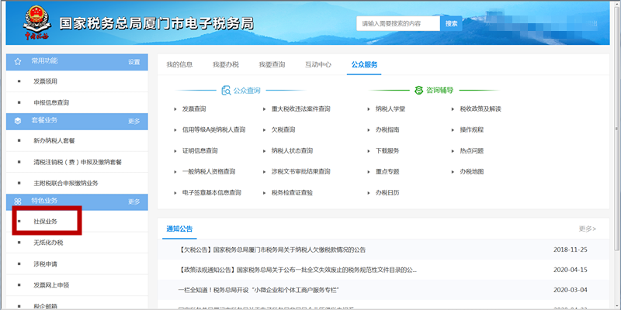Open 涉税文书审批结果查询
The width and height of the screenshot is (621, 310).
tap(301, 171)
